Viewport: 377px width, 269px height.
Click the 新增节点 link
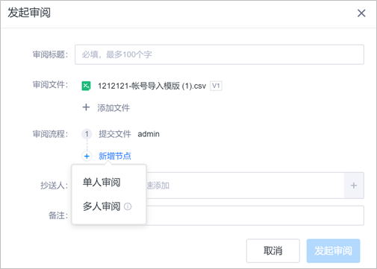pos(115,156)
